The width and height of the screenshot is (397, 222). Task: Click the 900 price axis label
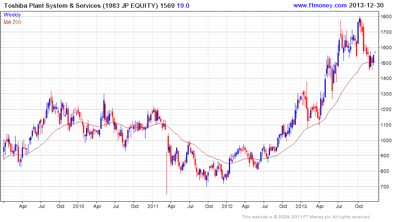click(x=385, y=156)
